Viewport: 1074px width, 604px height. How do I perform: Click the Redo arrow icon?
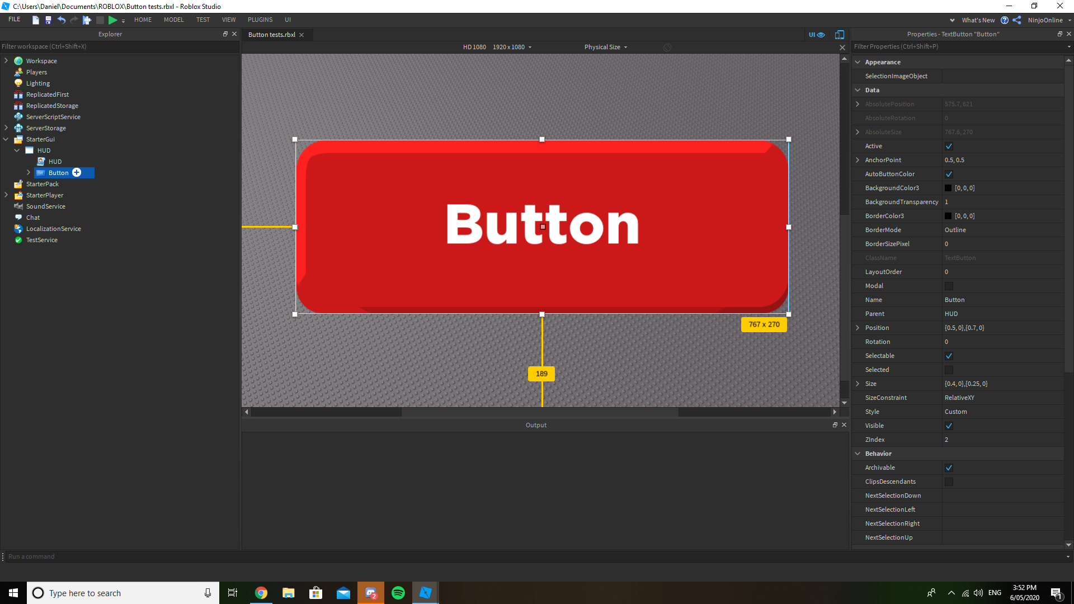point(73,20)
